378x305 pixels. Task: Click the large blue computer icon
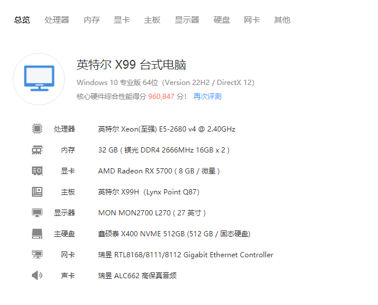pyautogui.click(x=39, y=79)
